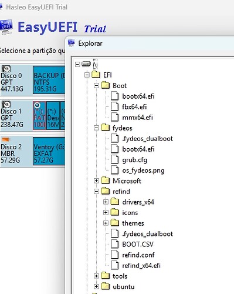Screen dimensions: 234x294
Task: Expand the drivers_x64 folder
Action: coord(106,202)
